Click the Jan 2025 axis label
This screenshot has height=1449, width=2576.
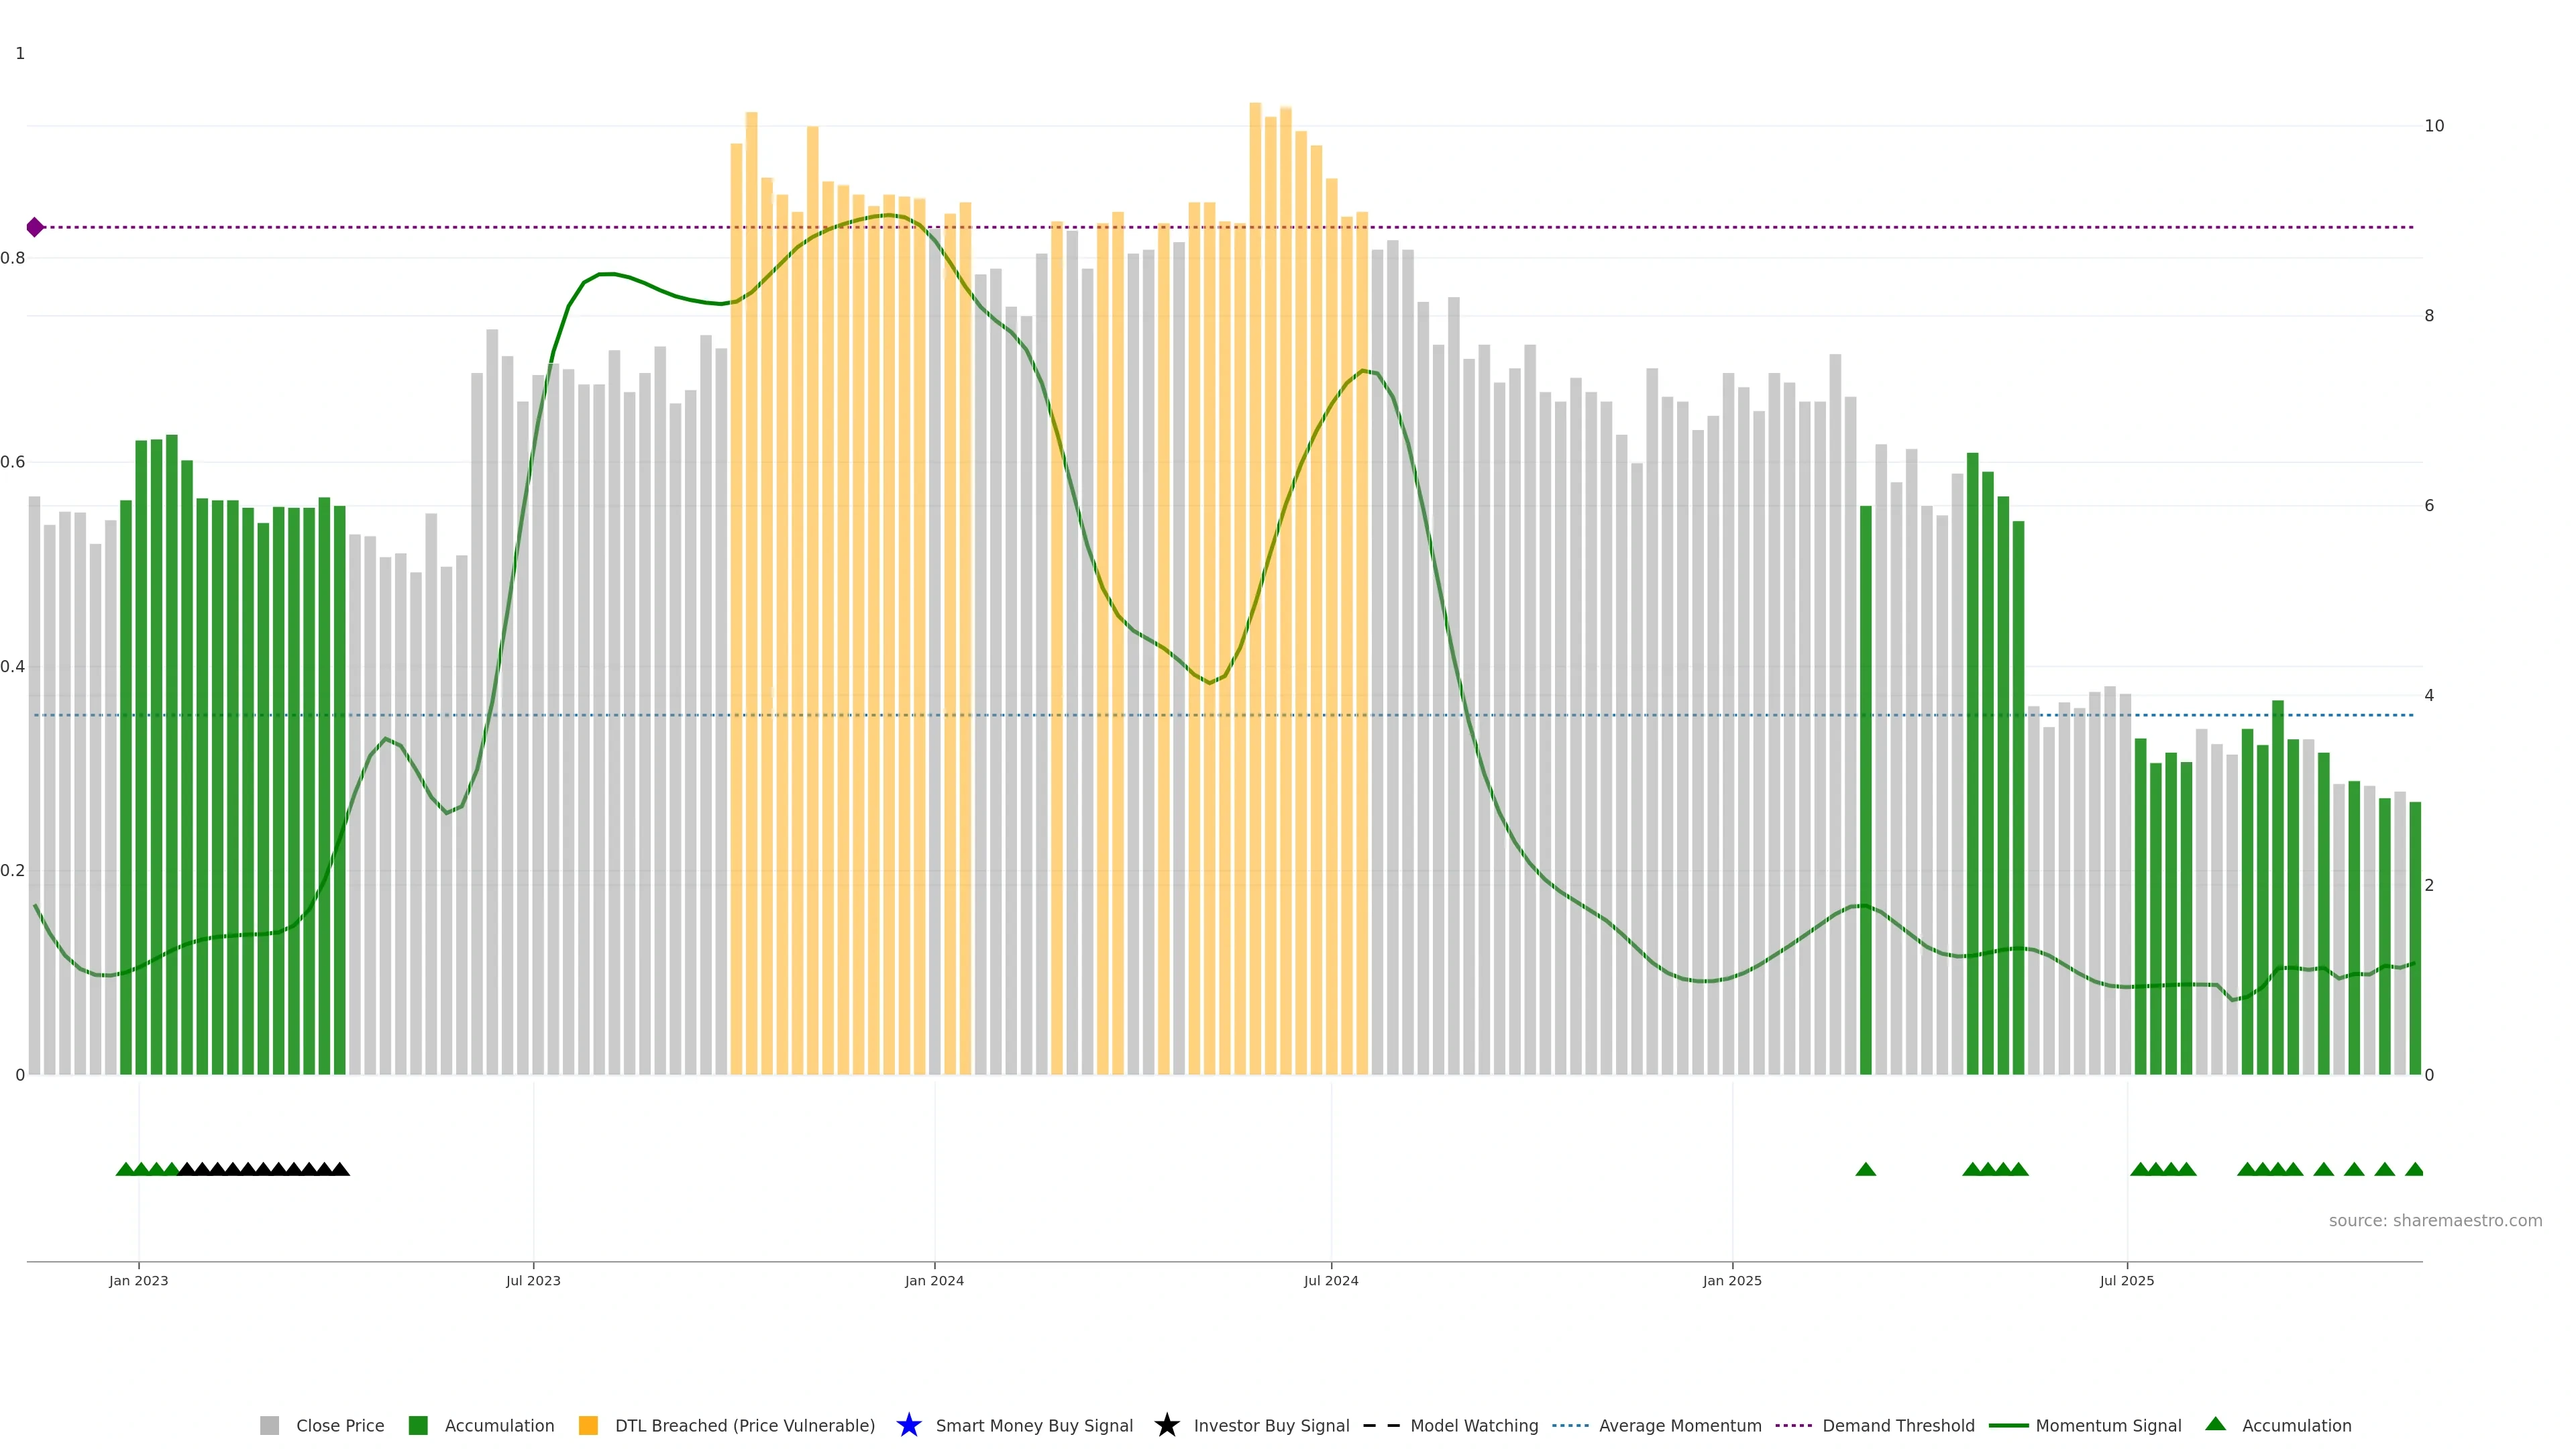click(1732, 1280)
